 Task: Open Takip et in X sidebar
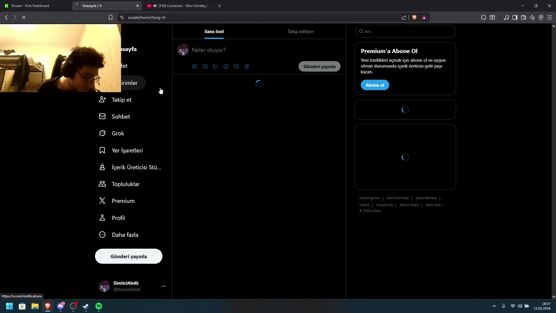[116, 100]
